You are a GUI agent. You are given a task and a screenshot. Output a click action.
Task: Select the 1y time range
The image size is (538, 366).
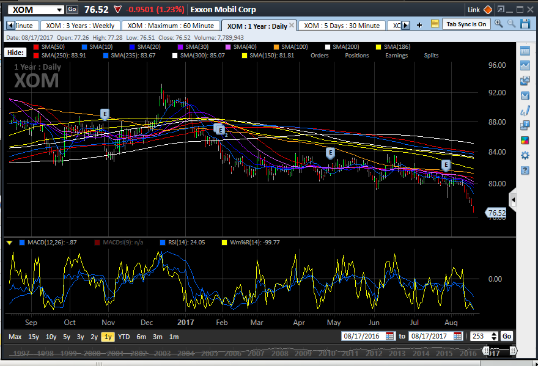click(x=108, y=337)
